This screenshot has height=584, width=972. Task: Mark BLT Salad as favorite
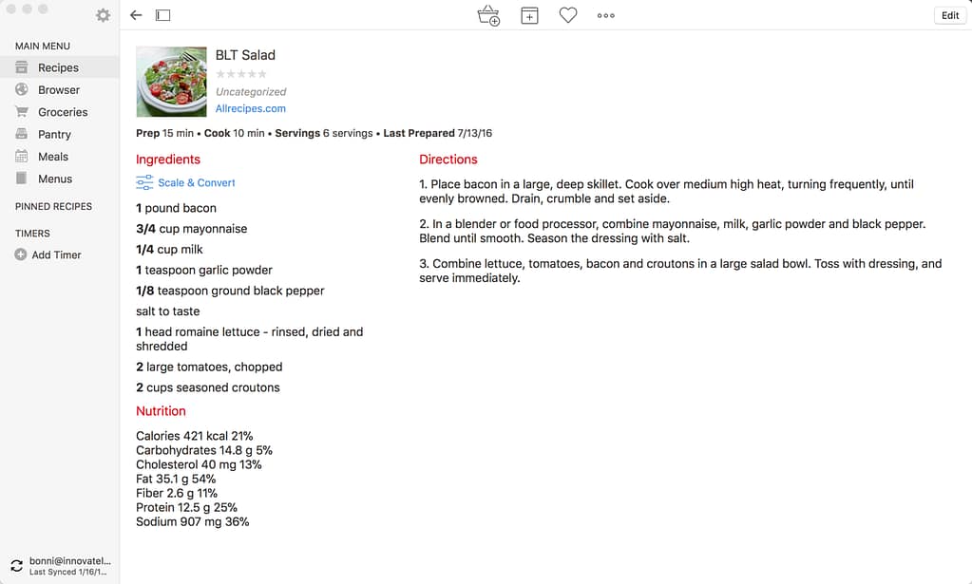(568, 15)
